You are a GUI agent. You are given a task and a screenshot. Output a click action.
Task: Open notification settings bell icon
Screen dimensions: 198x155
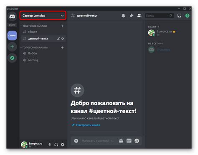[x=123, y=15]
